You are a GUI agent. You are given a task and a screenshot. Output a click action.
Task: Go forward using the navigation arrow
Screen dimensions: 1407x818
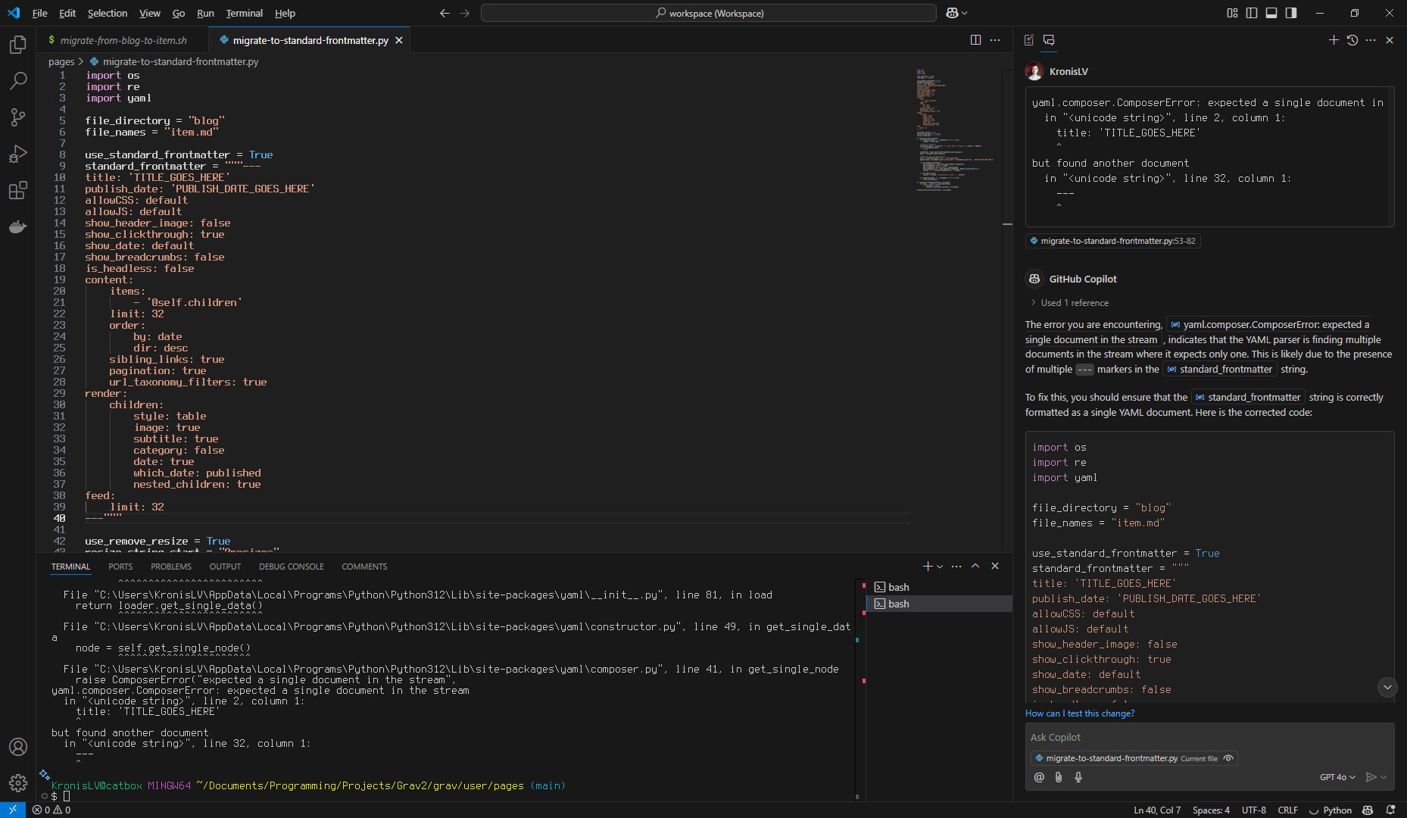465,13
